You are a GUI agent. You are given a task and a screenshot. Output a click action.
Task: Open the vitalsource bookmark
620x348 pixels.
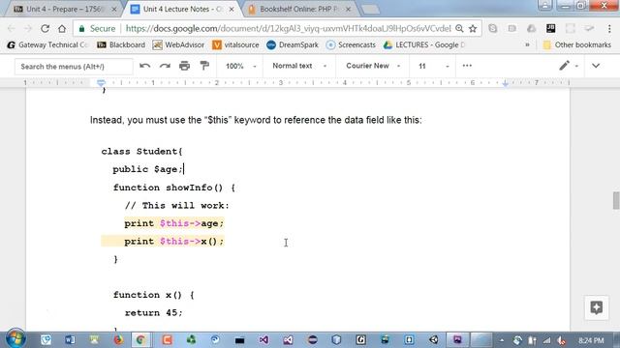click(x=235, y=45)
